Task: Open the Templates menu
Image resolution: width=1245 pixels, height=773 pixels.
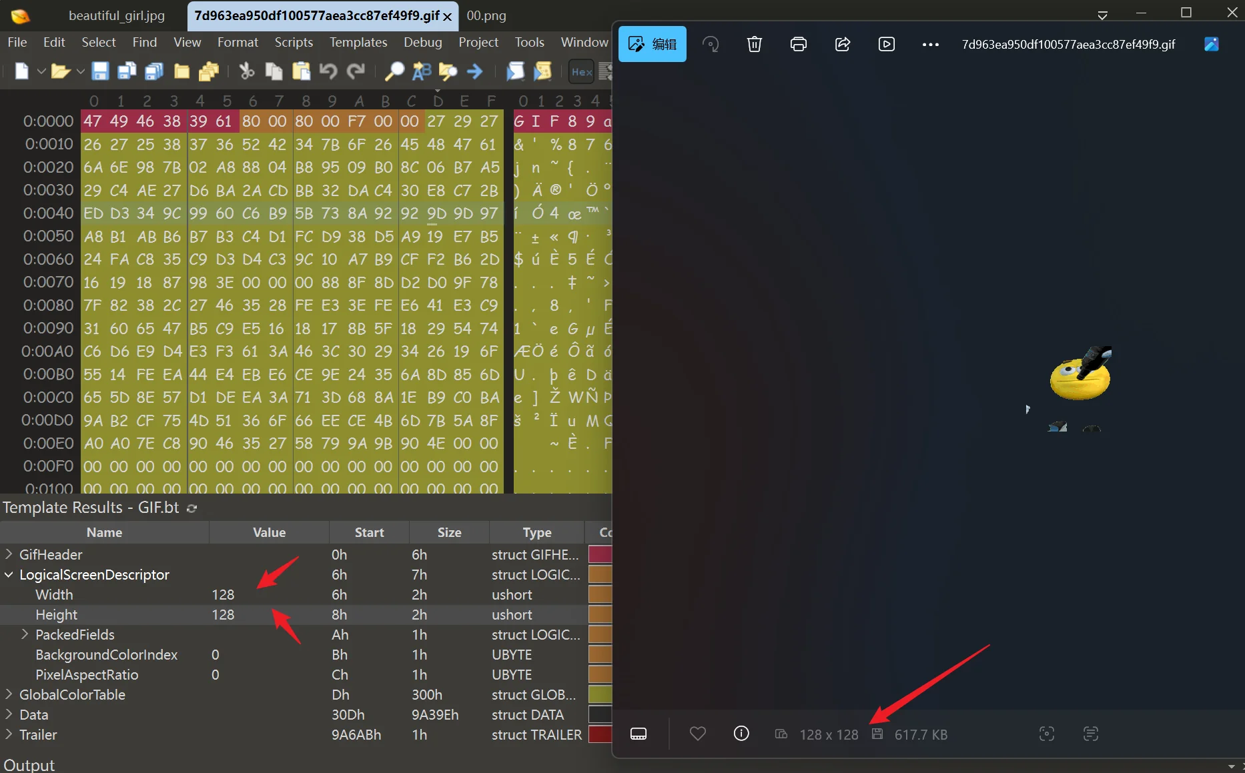Action: tap(358, 42)
